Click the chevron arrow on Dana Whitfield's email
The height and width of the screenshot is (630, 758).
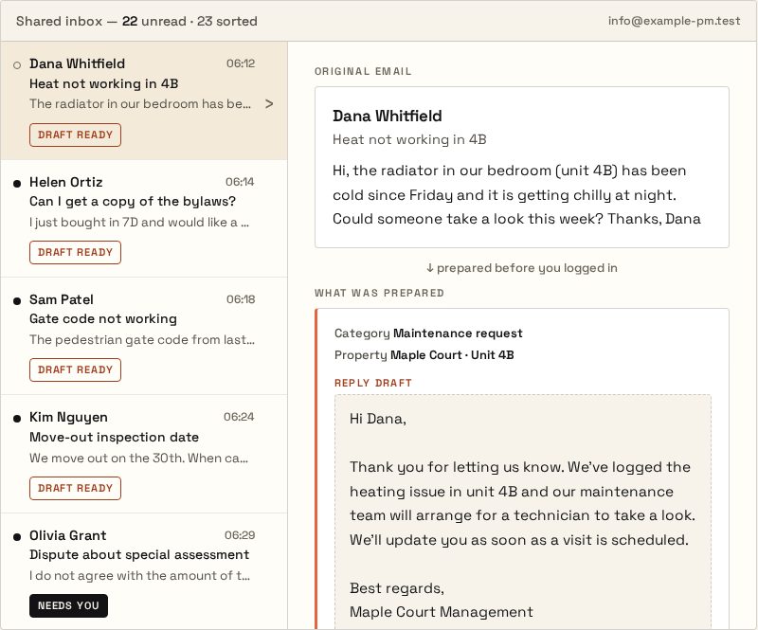click(269, 104)
